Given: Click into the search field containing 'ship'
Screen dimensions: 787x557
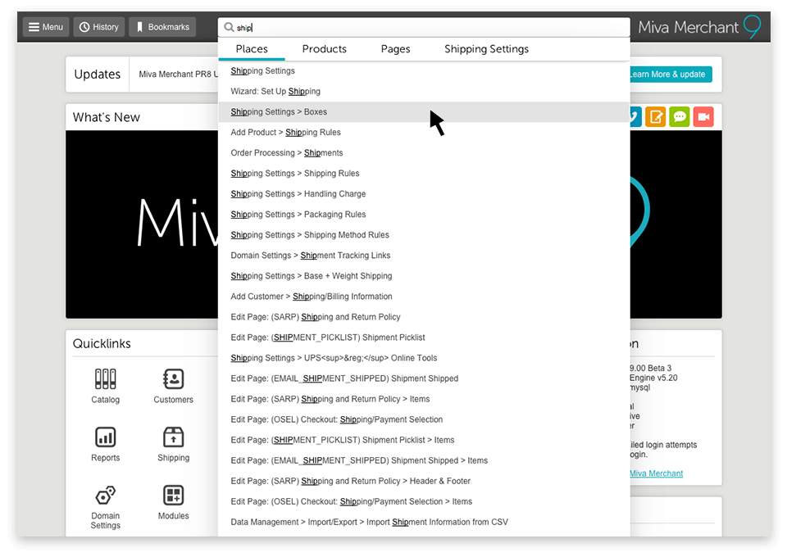Looking at the screenshot, I should click(424, 27).
